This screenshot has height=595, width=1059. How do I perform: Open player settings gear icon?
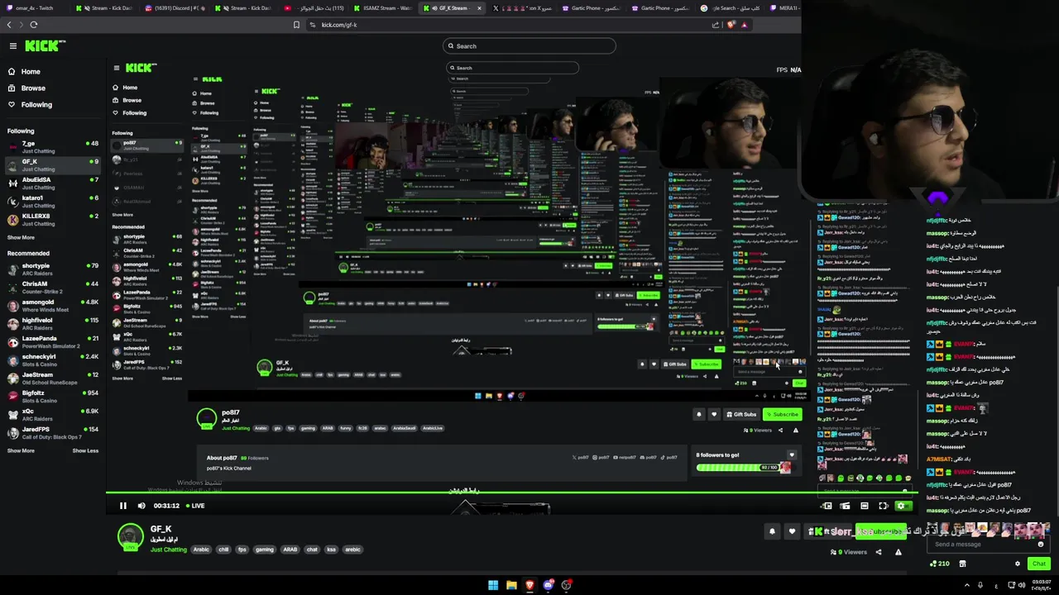[901, 506]
